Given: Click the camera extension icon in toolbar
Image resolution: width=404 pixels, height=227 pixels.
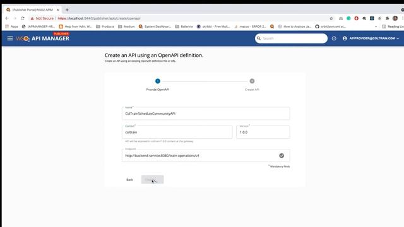Looking at the screenshot, I should (341, 18).
